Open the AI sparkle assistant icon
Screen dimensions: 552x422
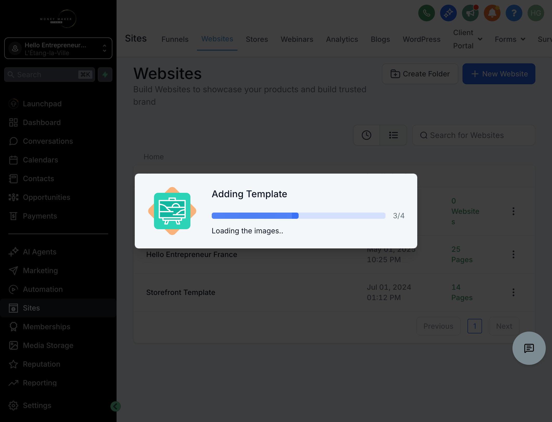click(x=448, y=13)
